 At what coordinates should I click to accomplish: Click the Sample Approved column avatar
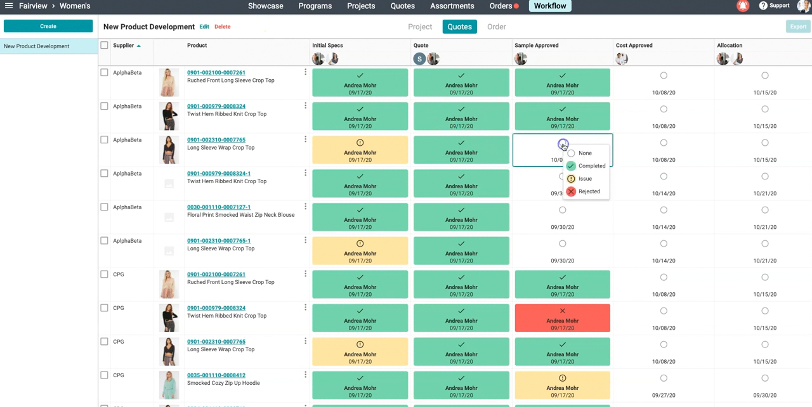point(521,59)
